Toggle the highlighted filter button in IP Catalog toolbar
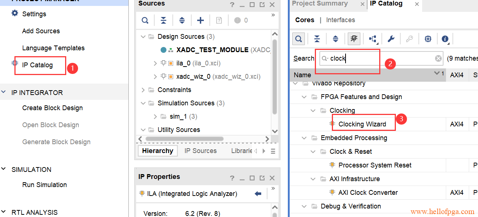The width and height of the screenshot is (478, 217). [354, 38]
